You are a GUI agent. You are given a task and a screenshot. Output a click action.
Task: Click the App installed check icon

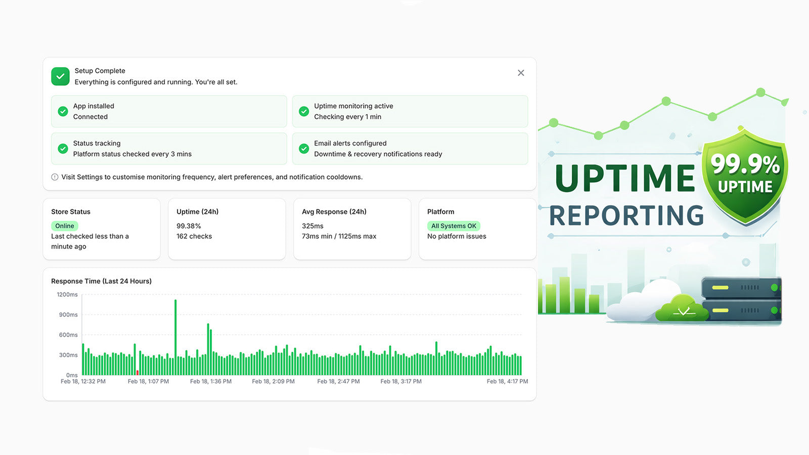tap(63, 111)
